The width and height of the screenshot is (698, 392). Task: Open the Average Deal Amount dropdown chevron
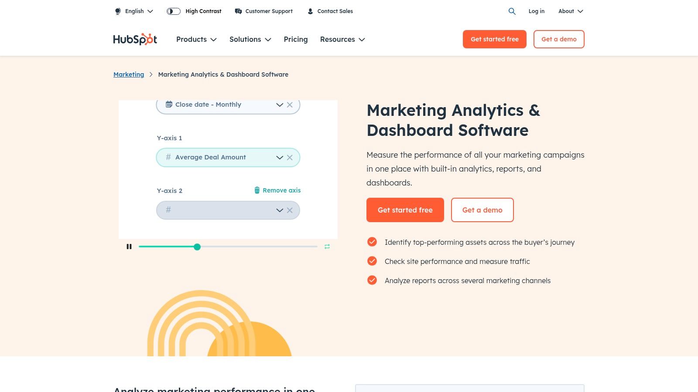(280, 158)
